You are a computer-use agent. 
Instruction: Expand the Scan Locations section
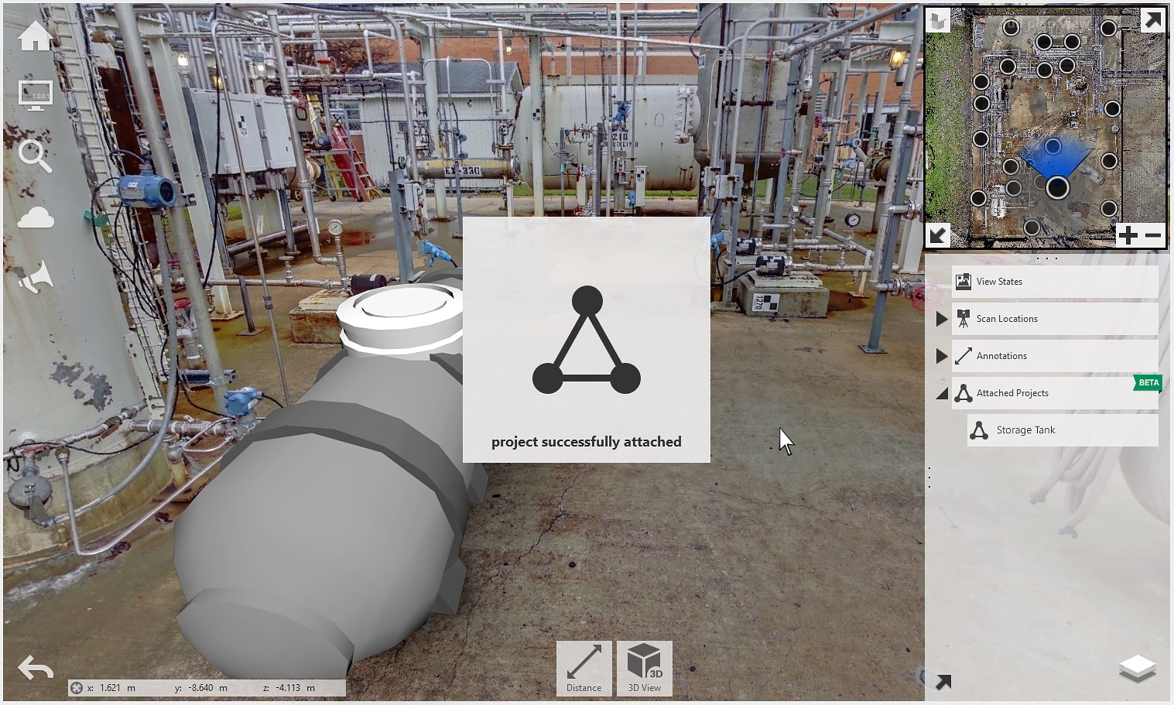[942, 318]
